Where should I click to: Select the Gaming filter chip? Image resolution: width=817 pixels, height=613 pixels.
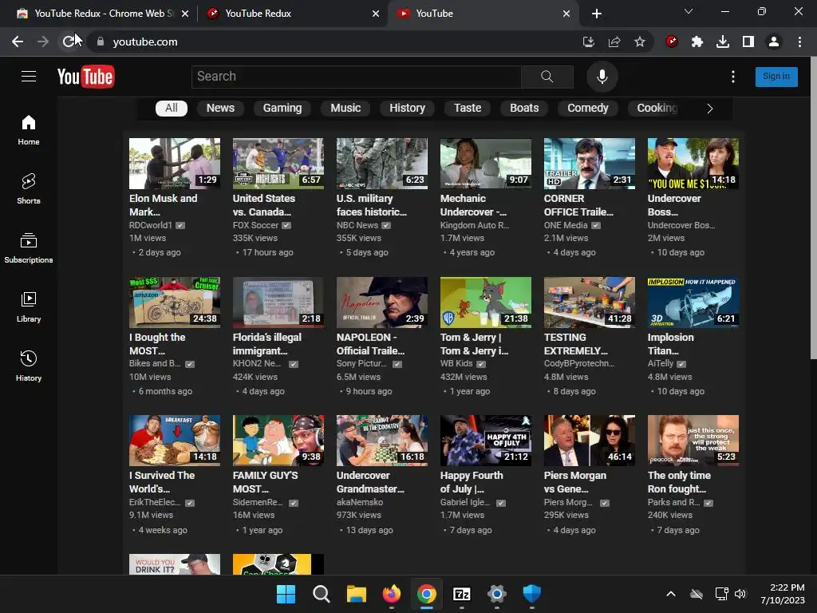click(282, 108)
